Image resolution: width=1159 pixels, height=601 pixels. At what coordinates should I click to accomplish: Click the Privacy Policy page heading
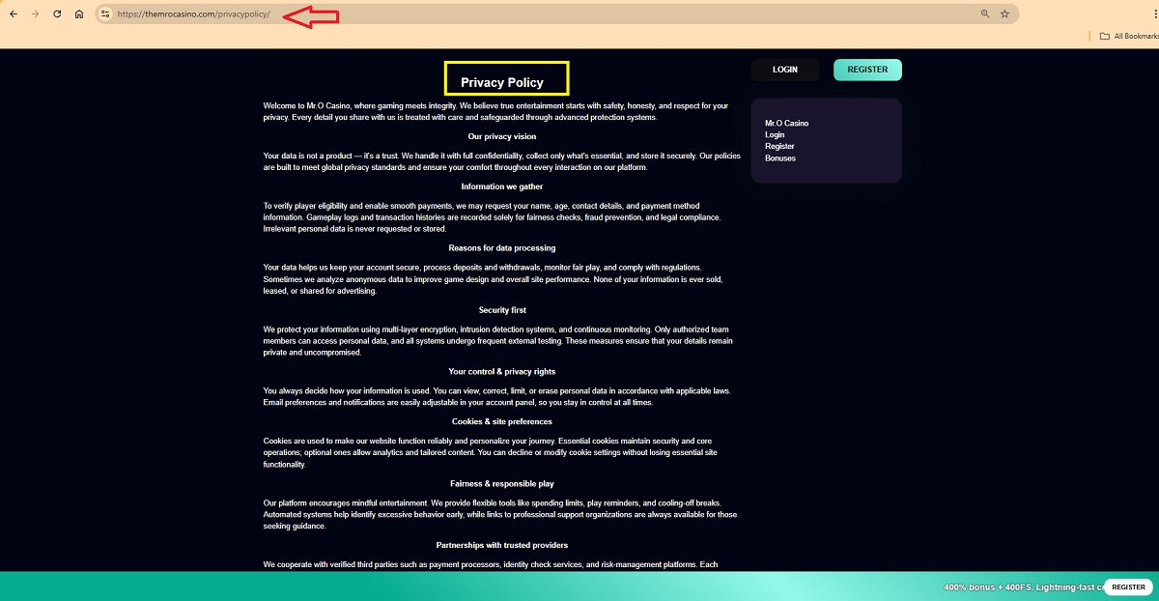[502, 82]
